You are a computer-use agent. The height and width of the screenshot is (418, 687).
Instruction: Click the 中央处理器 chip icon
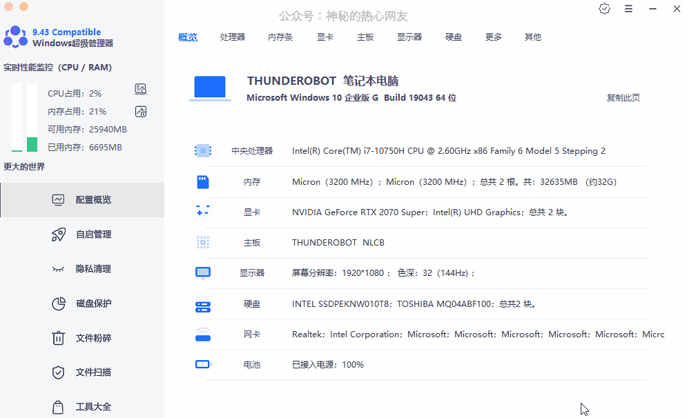coord(203,151)
